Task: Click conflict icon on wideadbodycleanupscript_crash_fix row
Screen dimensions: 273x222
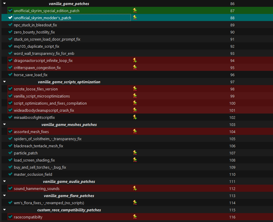Action: 135,110
